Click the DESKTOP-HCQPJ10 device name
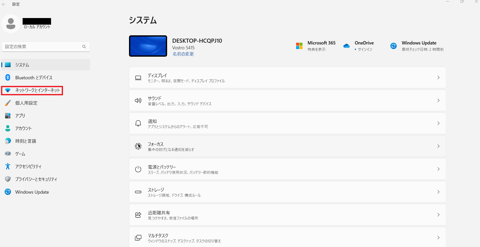The image size is (480, 247). [x=197, y=41]
